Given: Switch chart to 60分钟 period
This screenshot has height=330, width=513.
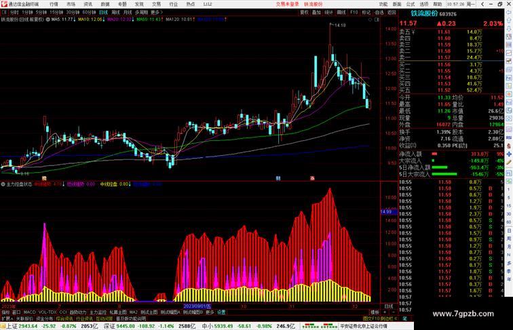Looking at the screenshot, I should tap(89, 12).
